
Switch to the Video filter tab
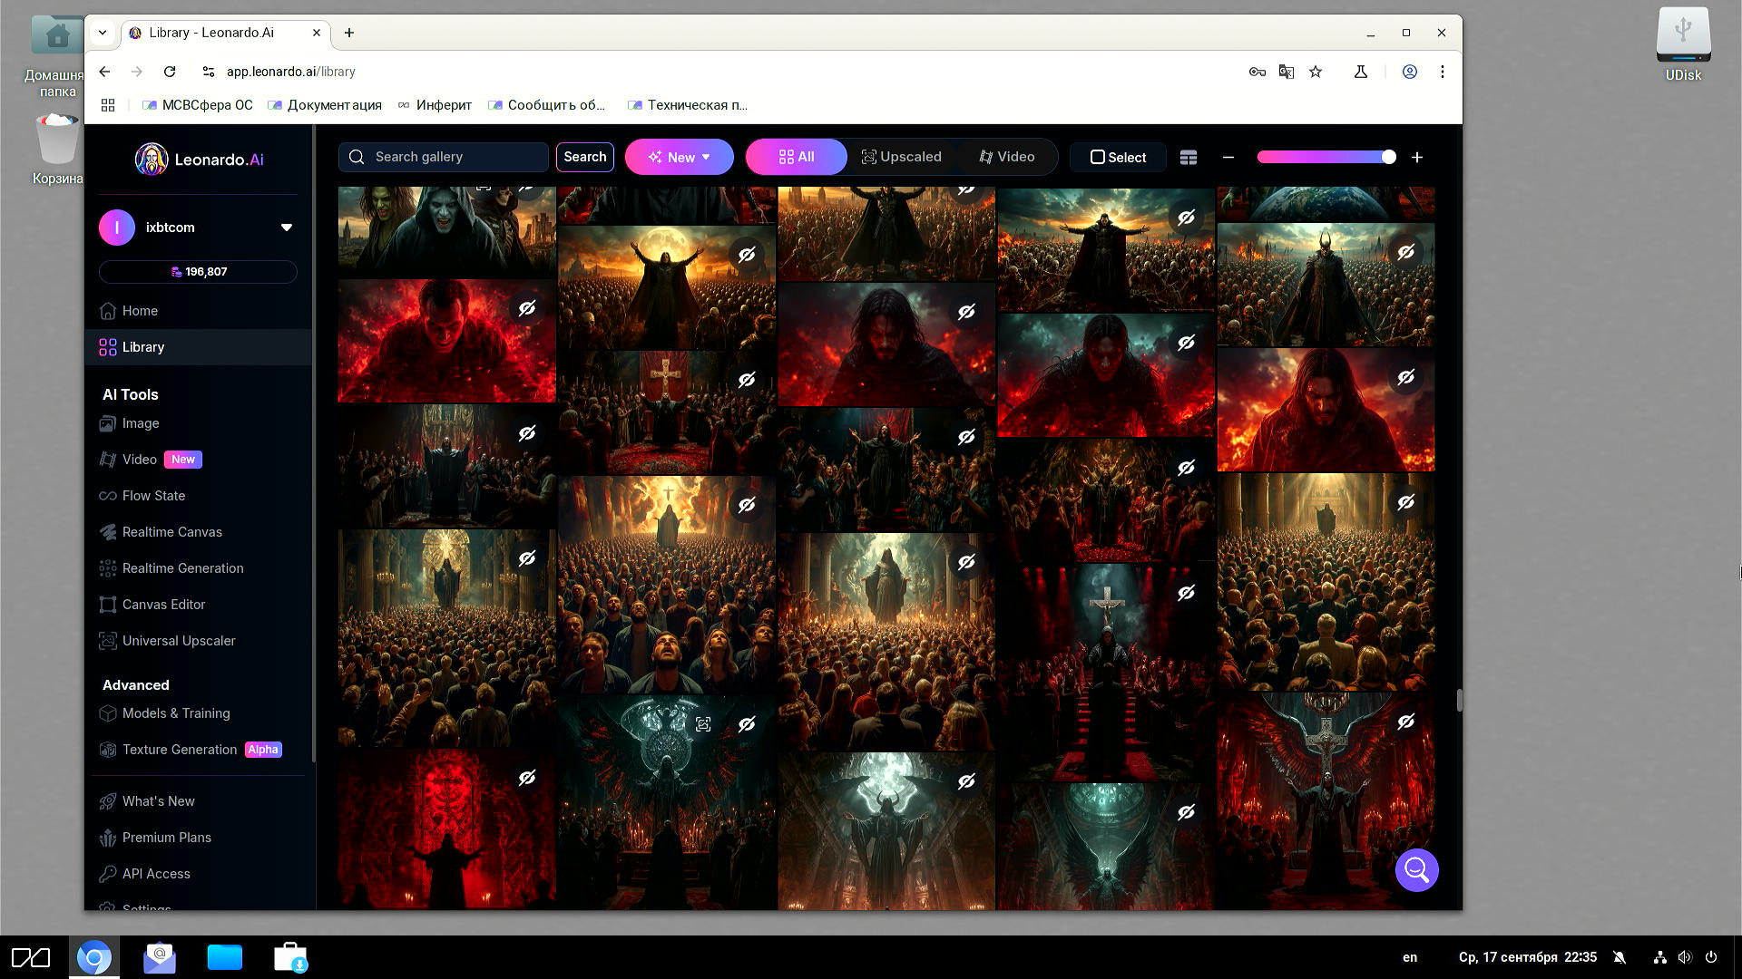pos(1007,157)
